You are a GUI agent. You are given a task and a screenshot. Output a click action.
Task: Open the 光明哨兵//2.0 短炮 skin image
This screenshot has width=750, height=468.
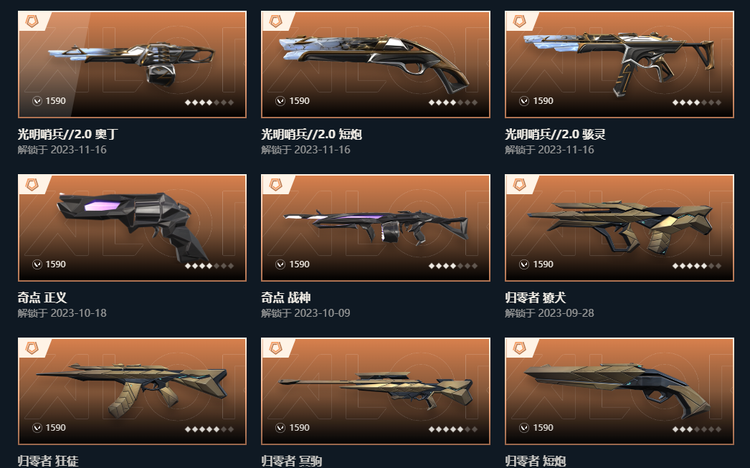pyautogui.click(x=376, y=65)
